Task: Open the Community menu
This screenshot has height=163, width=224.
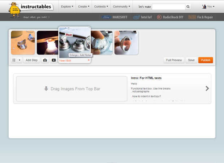Action: click(x=121, y=7)
